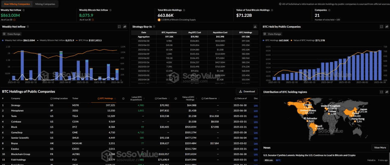Open info icon in Weekly Net Inflow panel title
390x165 pixels.
pos(28,27)
